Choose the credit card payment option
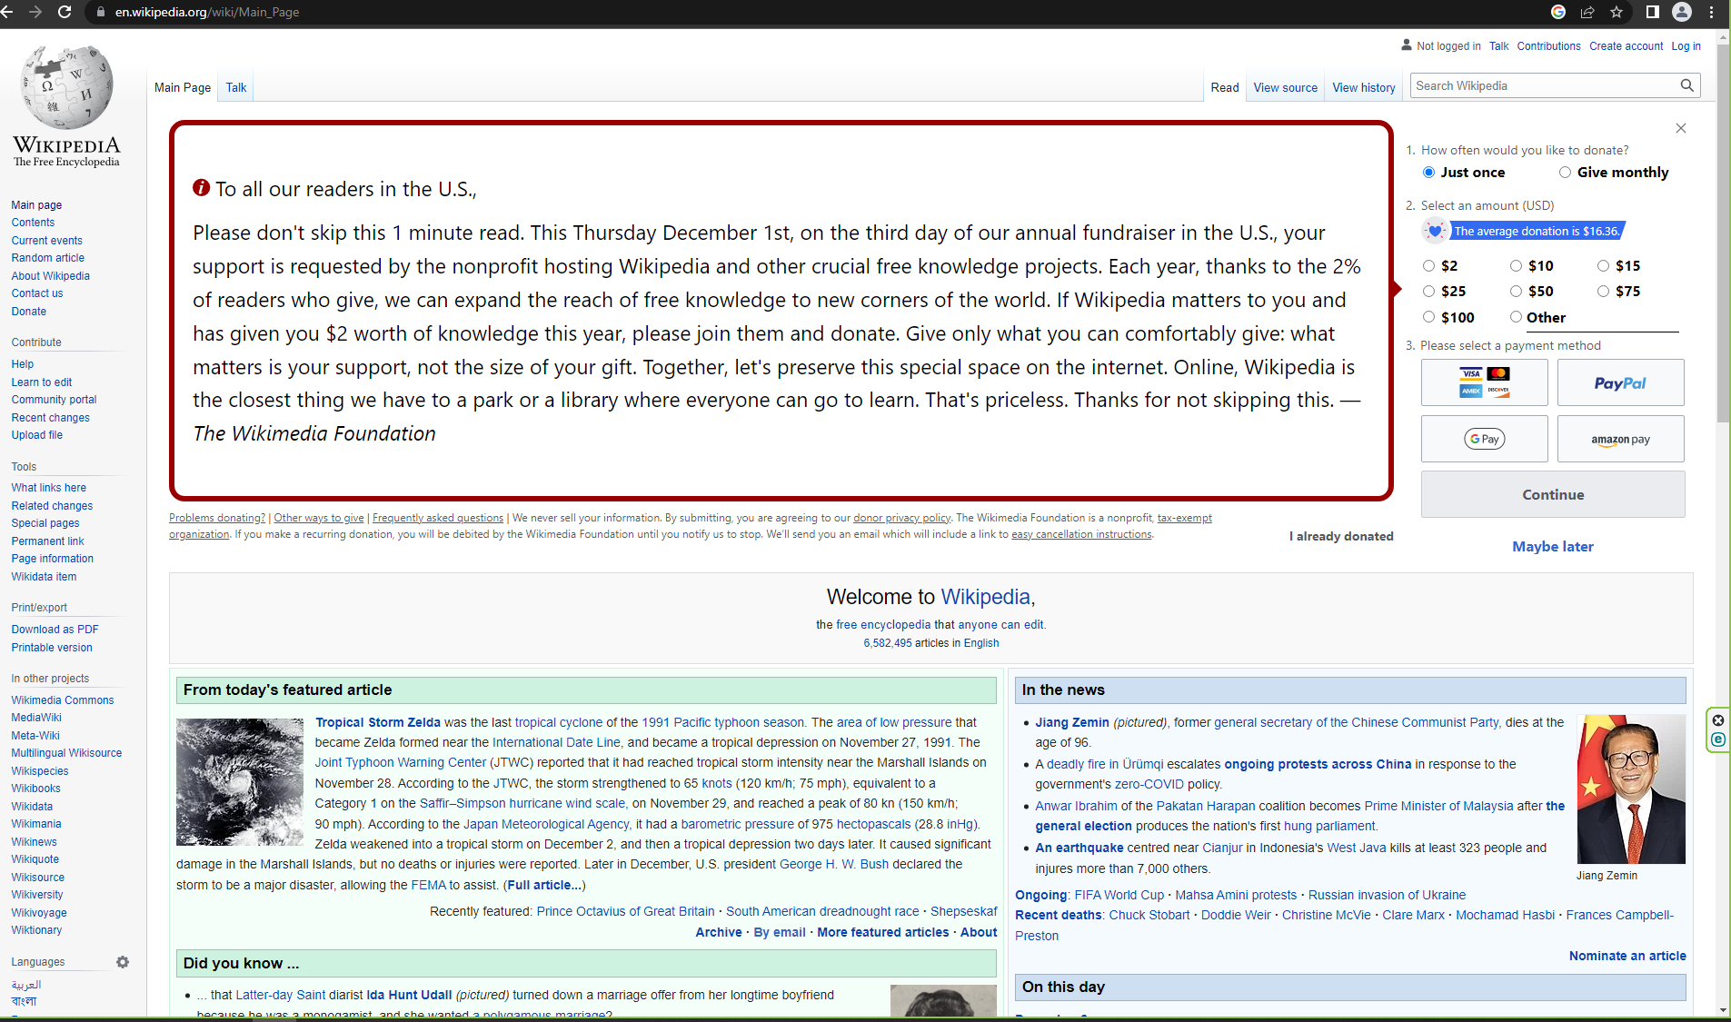Image resolution: width=1731 pixels, height=1022 pixels. click(x=1484, y=382)
